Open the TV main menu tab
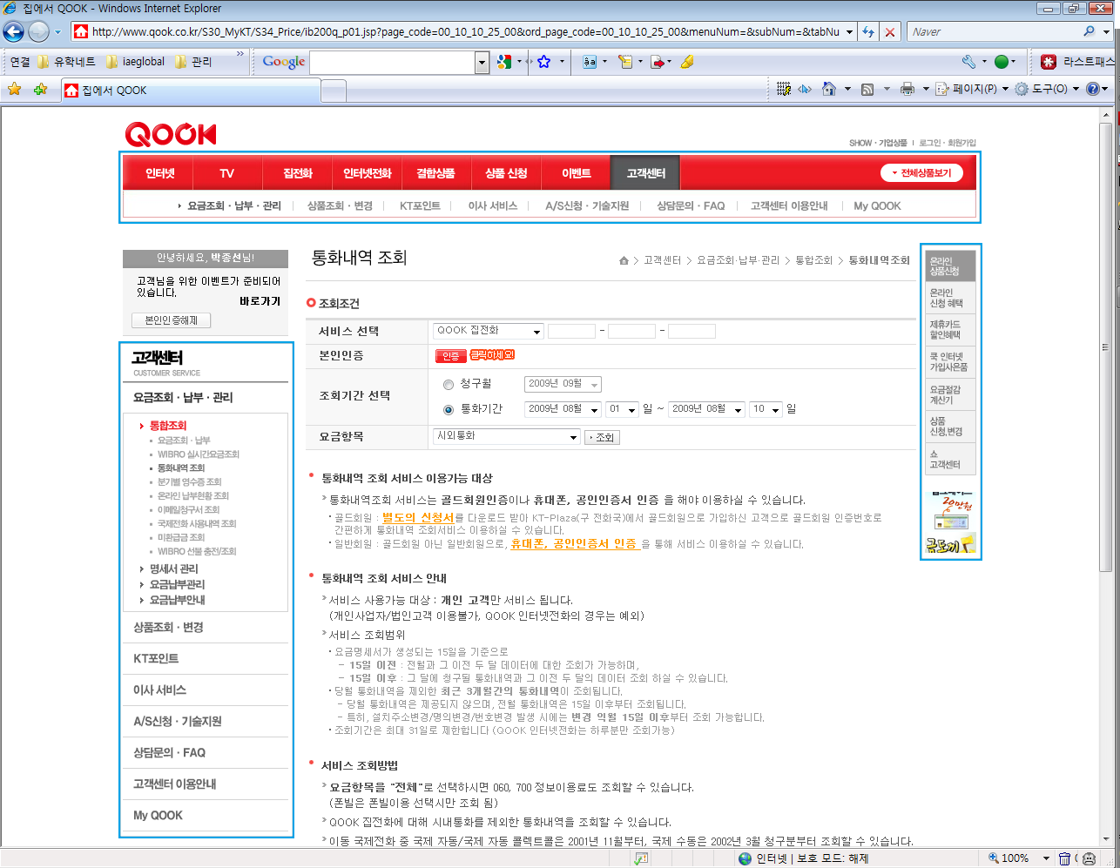Screen dimensions: 1120x868 pyautogui.click(x=227, y=173)
